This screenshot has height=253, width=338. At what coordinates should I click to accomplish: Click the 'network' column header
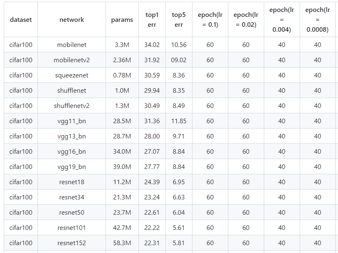72,20
